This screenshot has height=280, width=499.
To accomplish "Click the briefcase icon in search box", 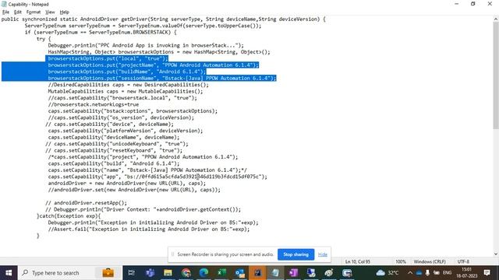I will click(x=108, y=273).
